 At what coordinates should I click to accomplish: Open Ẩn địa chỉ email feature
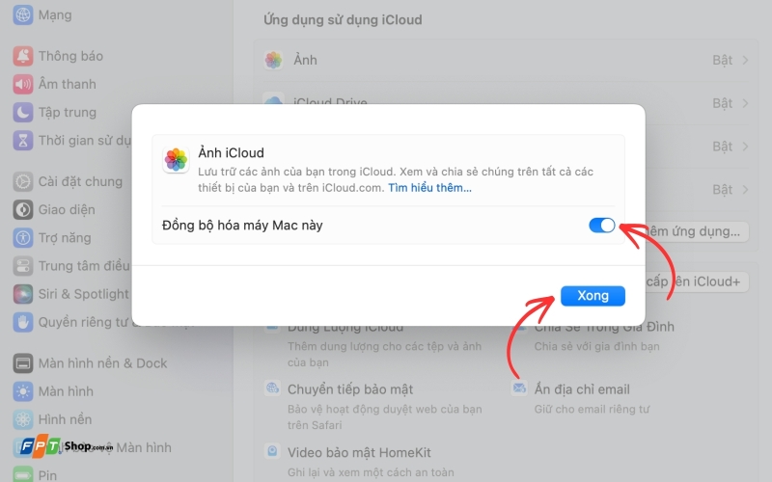pos(582,389)
